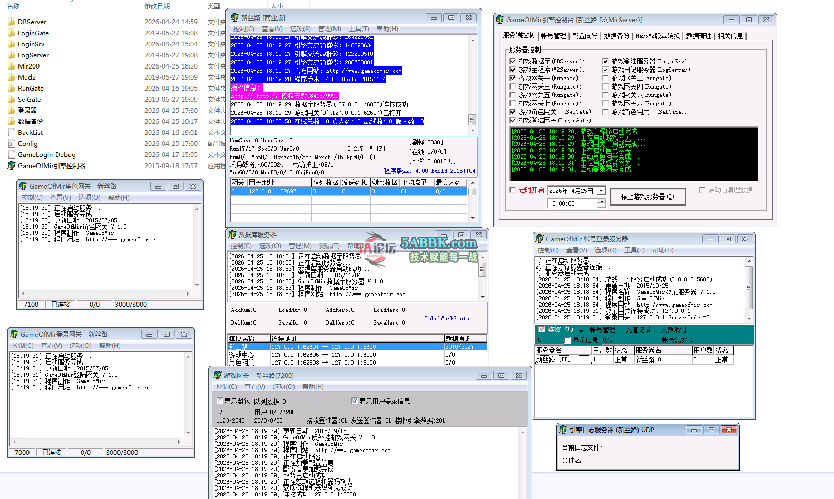Click the Config settings file icon

11,144
